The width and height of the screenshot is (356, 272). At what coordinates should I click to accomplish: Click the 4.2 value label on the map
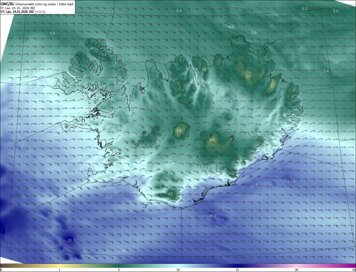coord(232,173)
